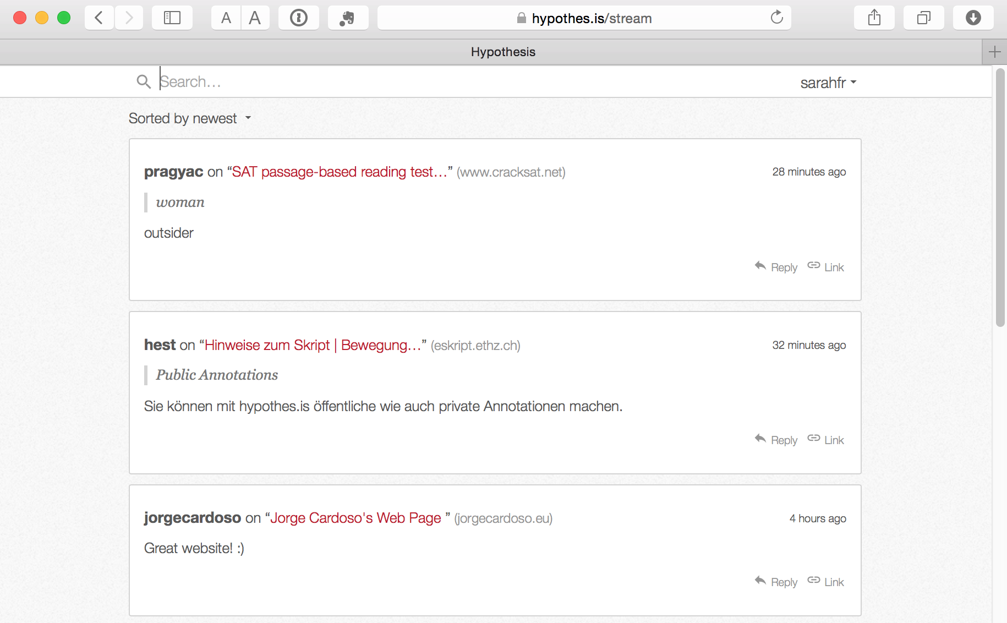Click the 4 hours ago timestamp
Viewport: 1007px width, 623px height.
coord(818,518)
